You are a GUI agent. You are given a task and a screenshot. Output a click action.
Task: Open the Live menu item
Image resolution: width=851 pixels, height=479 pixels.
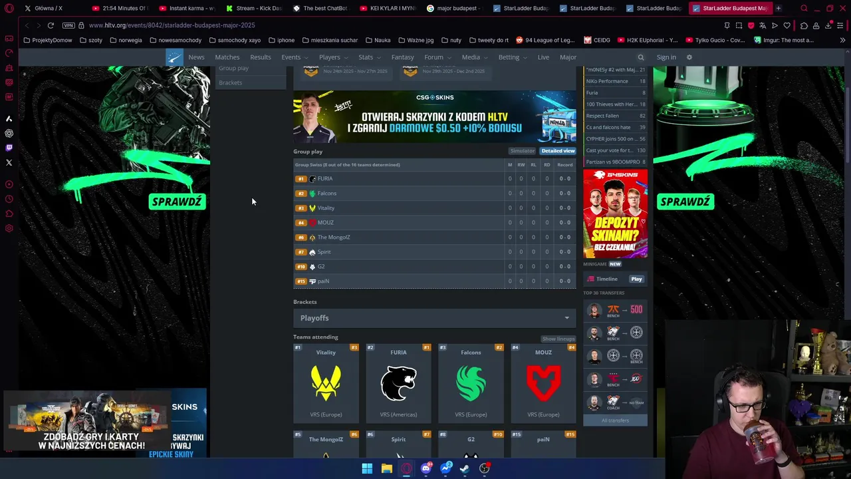coord(543,57)
